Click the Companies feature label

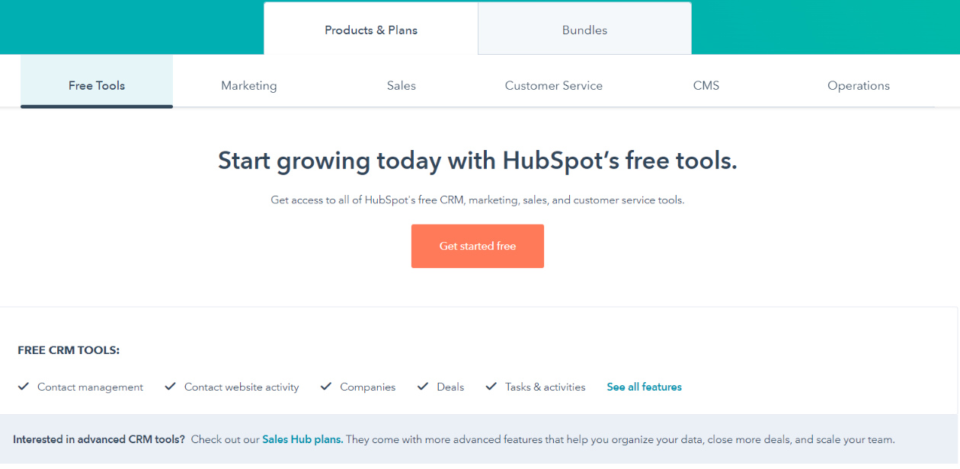[x=366, y=387]
